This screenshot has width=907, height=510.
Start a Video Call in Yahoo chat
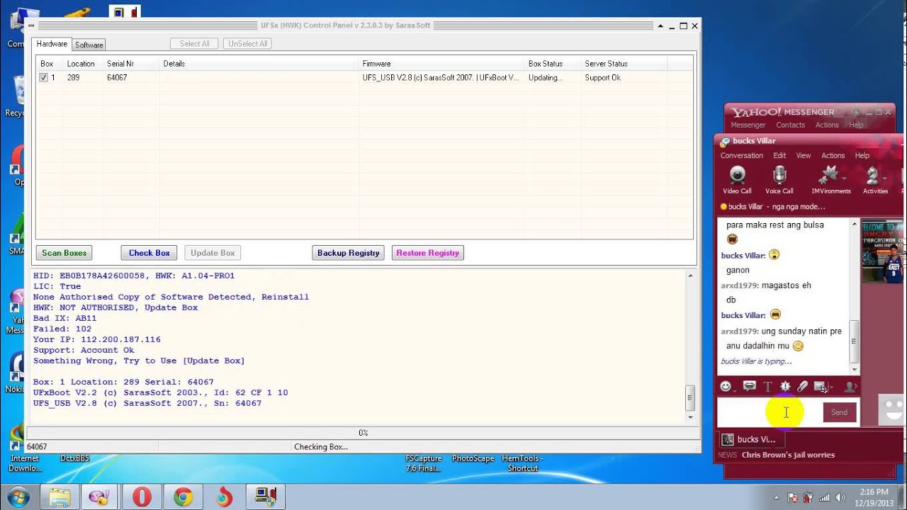[737, 180]
